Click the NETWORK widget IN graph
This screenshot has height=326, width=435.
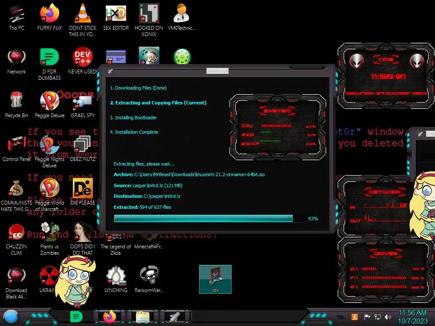(x=386, y=205)
